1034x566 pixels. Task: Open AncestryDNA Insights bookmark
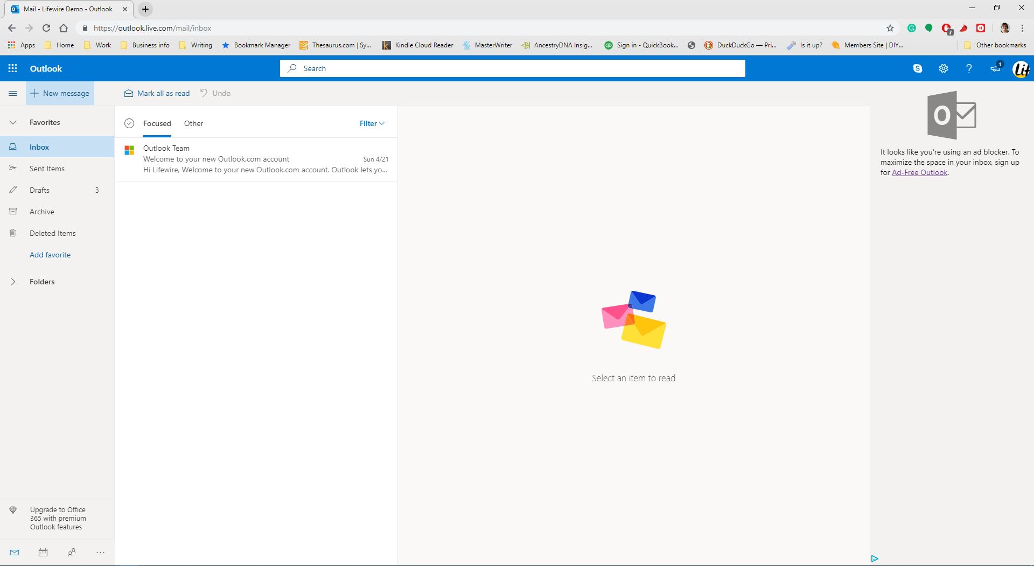click(x=557, y=45)
